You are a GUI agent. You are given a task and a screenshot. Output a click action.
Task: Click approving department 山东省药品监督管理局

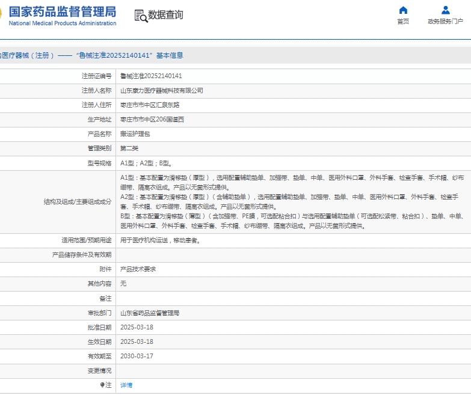click(150, 313)
